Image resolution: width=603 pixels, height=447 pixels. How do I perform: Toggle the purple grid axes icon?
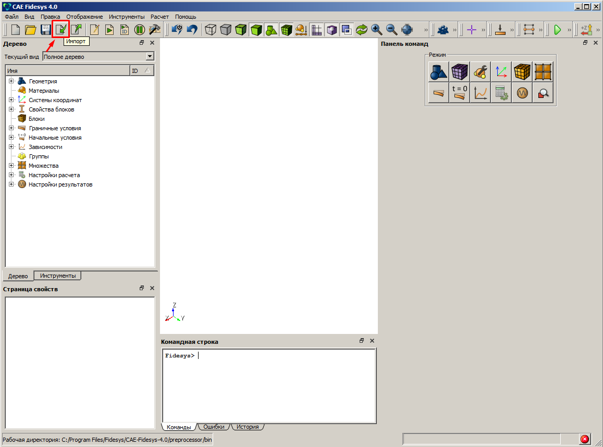click(x=316, y=30)
